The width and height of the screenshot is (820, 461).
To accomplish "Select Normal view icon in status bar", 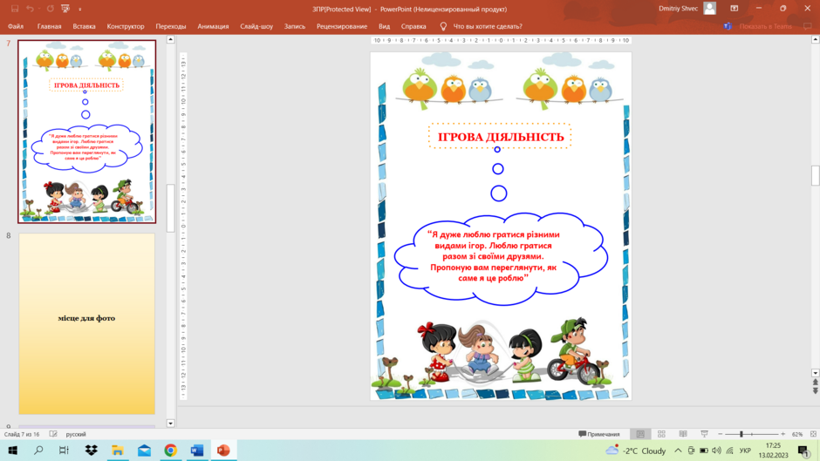I will [x=640, y=434].
